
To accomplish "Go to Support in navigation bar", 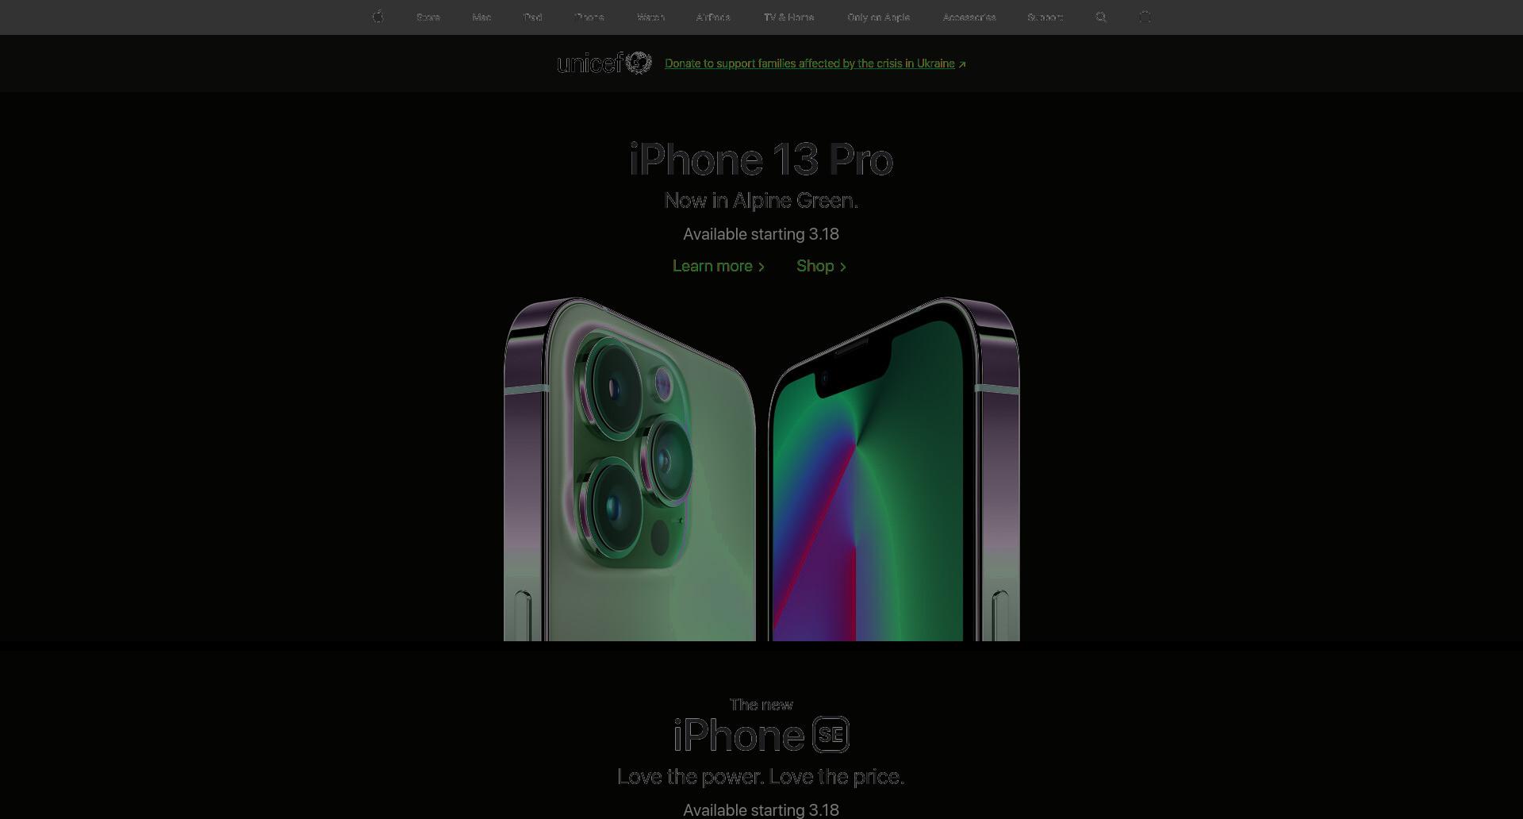I will 1045,17.
